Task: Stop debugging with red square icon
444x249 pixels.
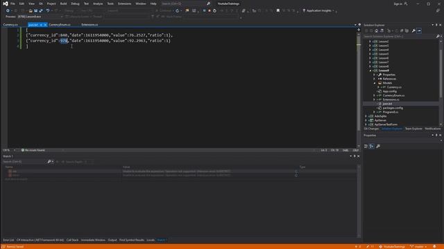Action: pos(210,11)
